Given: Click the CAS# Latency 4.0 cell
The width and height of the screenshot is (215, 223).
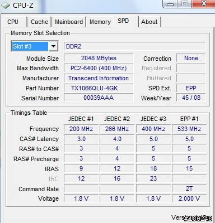Looking at the screenshot, I should (117, 139).
